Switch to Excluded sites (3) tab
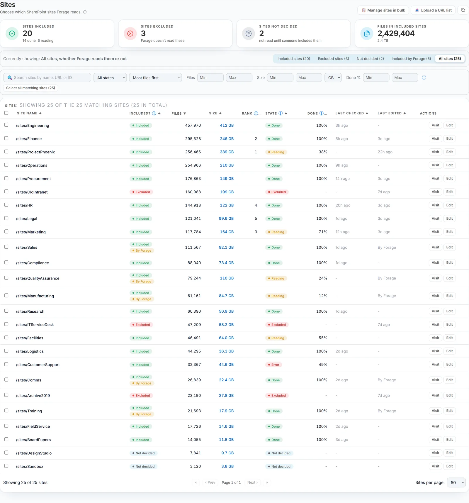The height and width of the screenshot is (503, 469). 333,59
